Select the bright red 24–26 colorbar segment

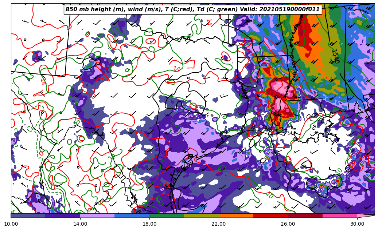[x=270, y=215]
